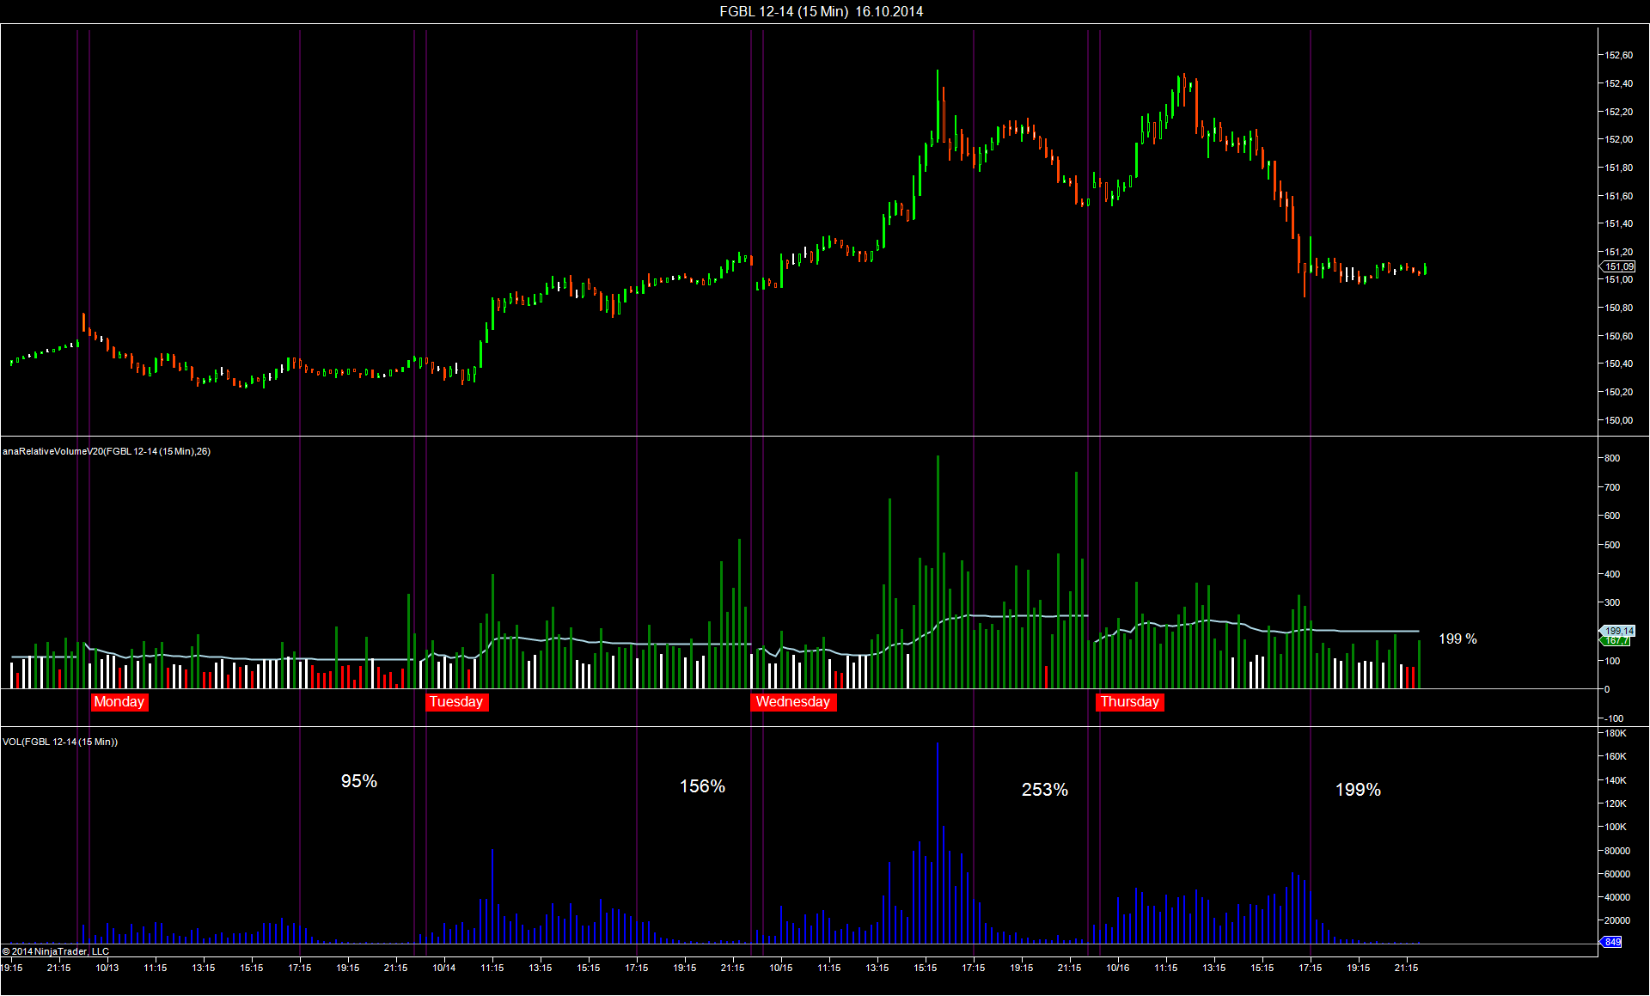Screen dimensions: 1650x996
Task: Click the 120K volume axis label
Action: coord(1616,804)
